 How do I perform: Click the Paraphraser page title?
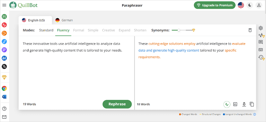[132, 5]
